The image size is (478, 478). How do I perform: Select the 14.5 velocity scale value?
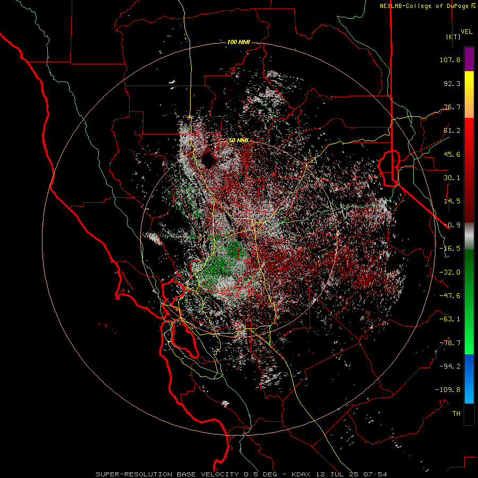(452, 201)
